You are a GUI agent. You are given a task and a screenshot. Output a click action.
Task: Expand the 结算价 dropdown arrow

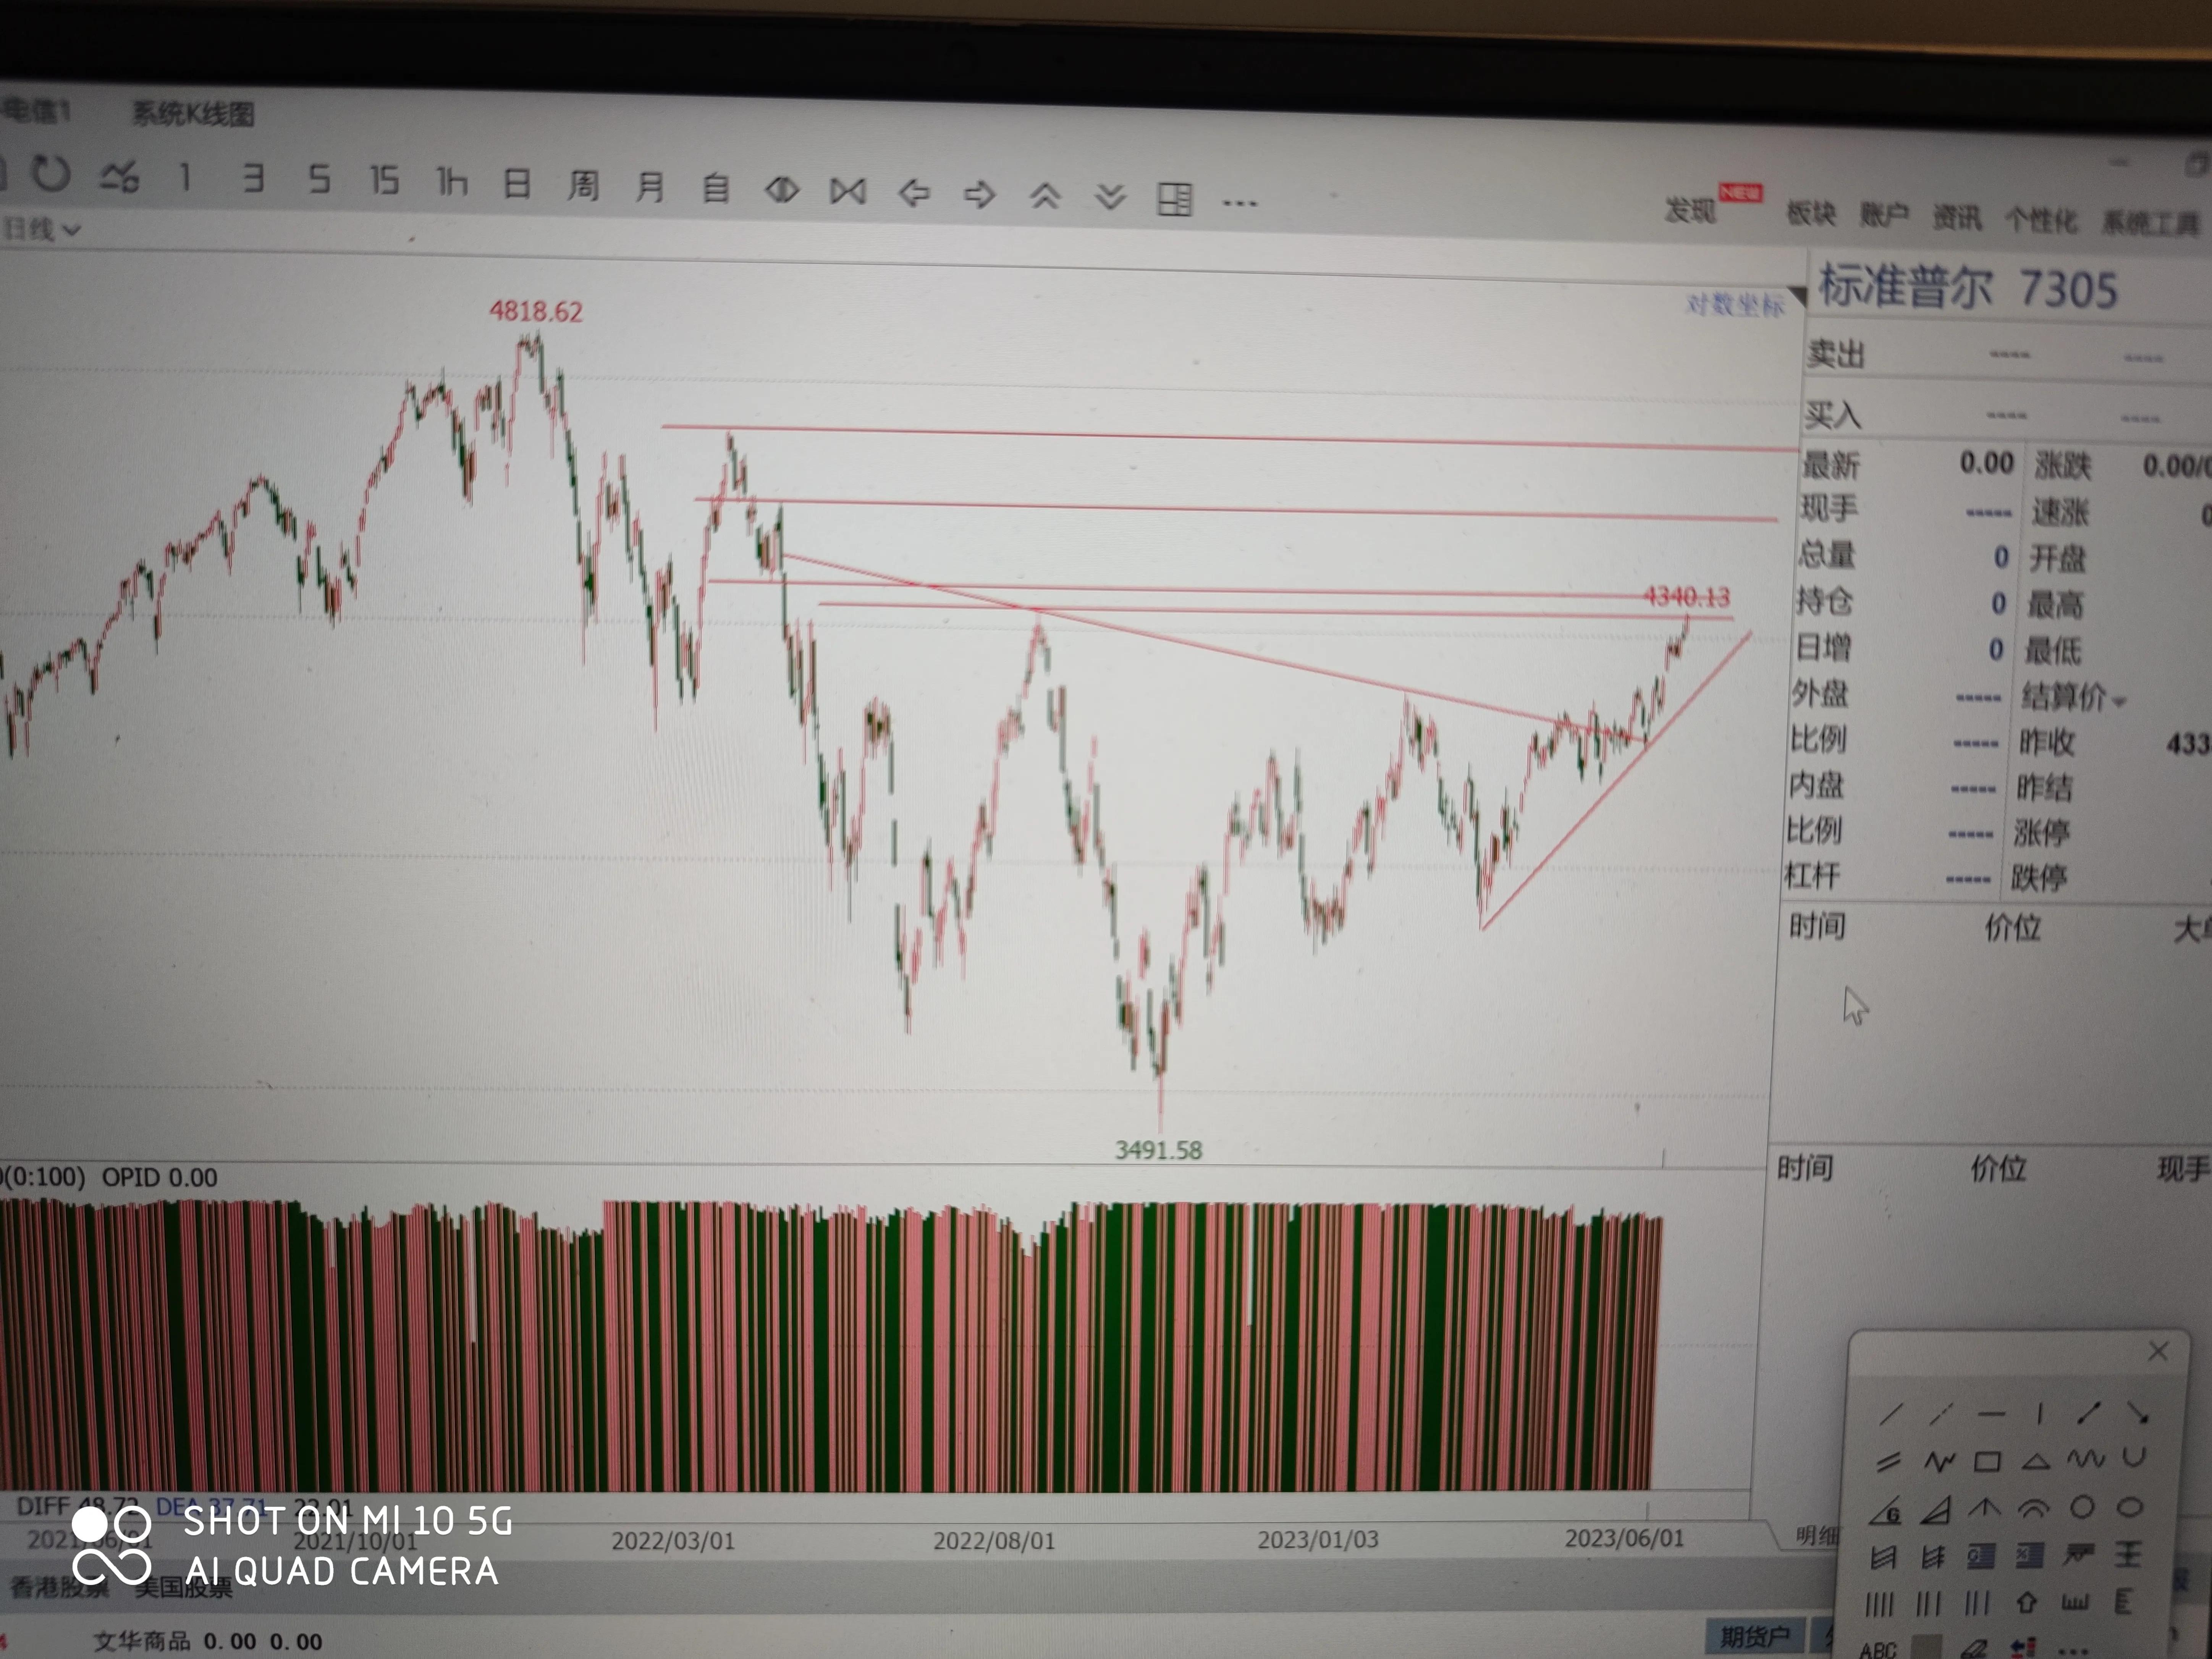point(2119,702)
